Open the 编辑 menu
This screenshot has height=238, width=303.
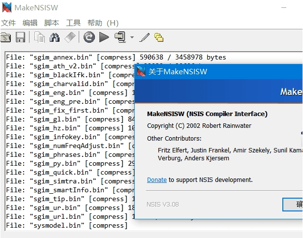tap(30, 23)
